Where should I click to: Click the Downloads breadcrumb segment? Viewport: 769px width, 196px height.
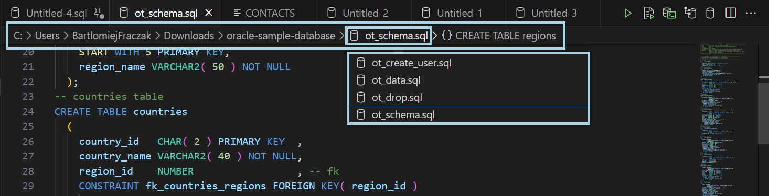tap(189, 36)
